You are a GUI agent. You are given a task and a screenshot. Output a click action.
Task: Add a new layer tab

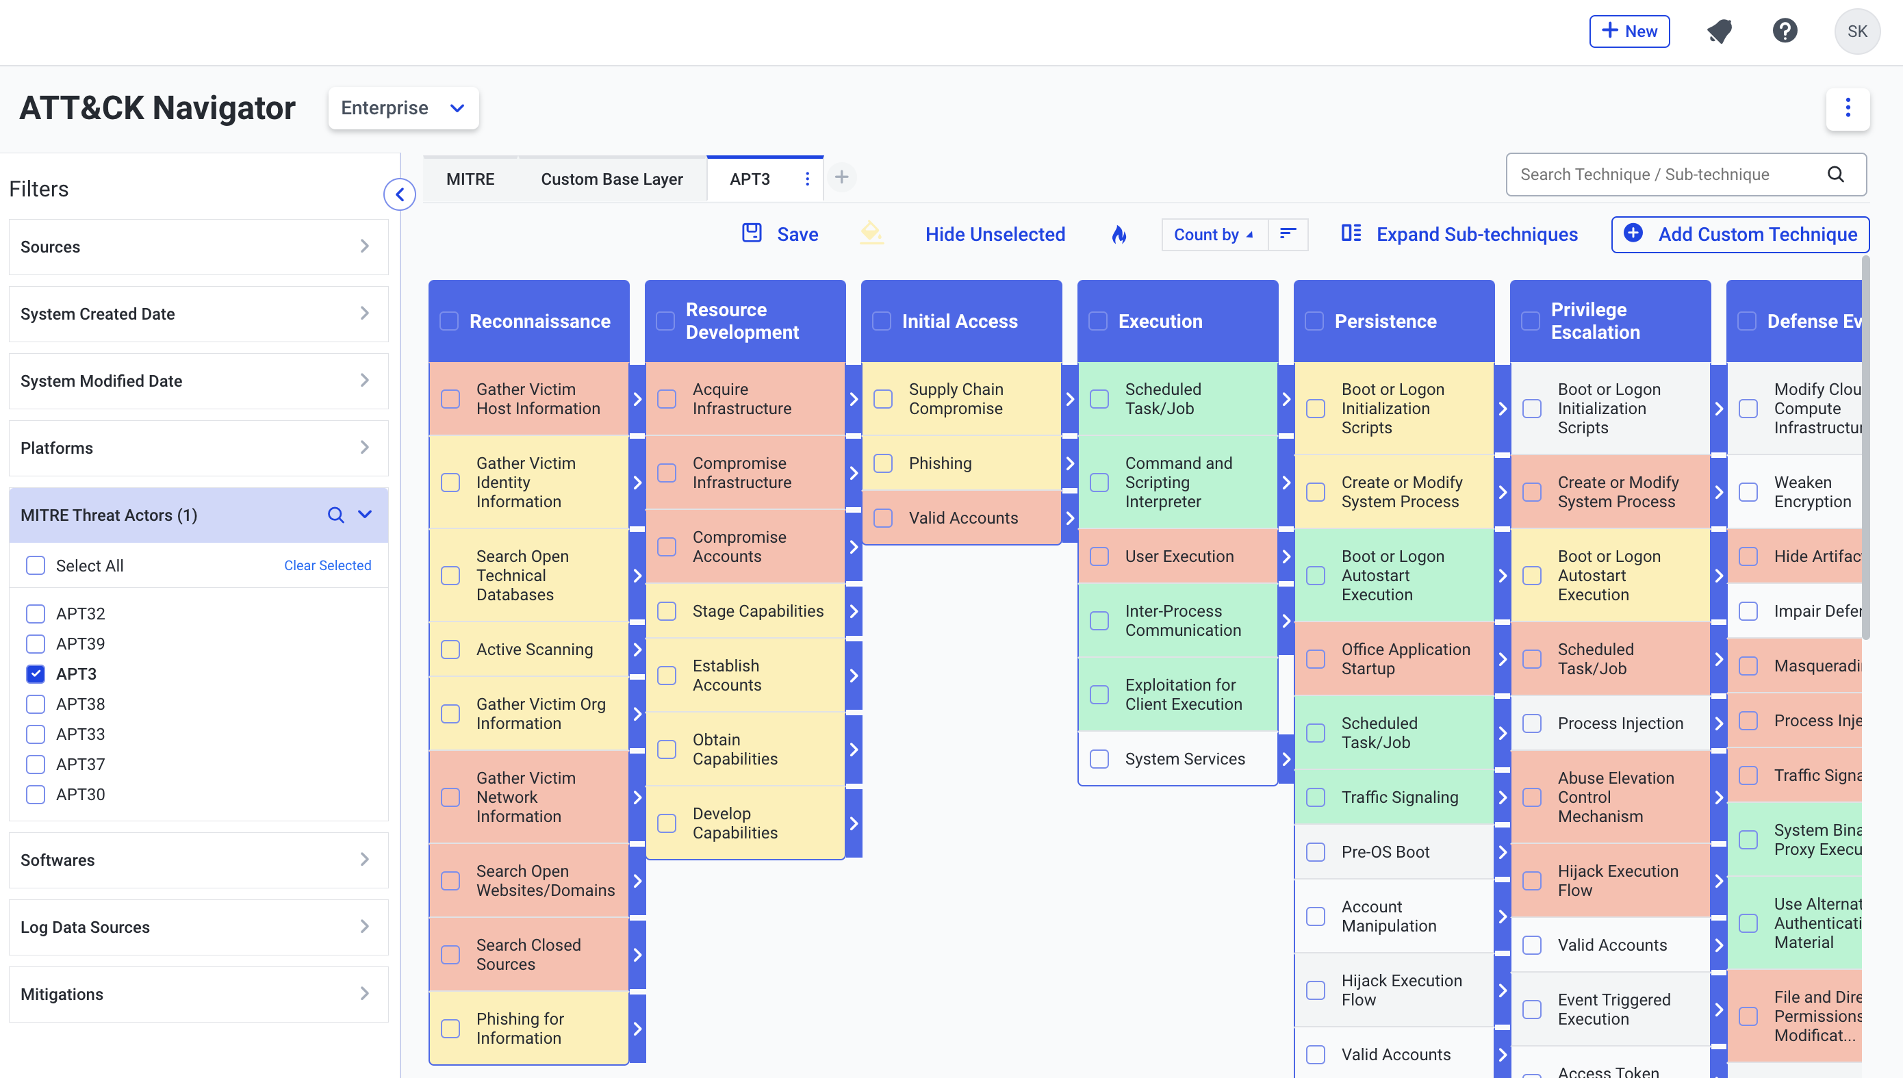coord(841,178)
